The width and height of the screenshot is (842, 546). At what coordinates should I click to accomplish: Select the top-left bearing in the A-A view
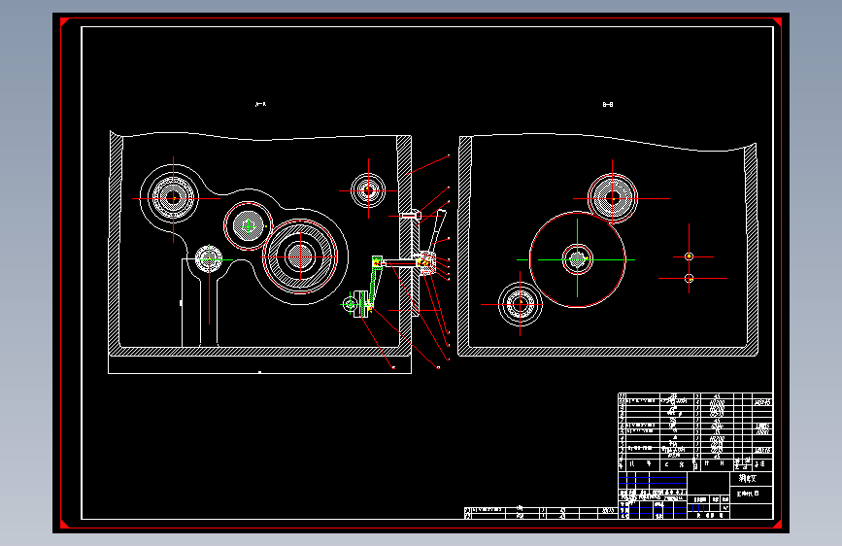[x=173, y=198]
